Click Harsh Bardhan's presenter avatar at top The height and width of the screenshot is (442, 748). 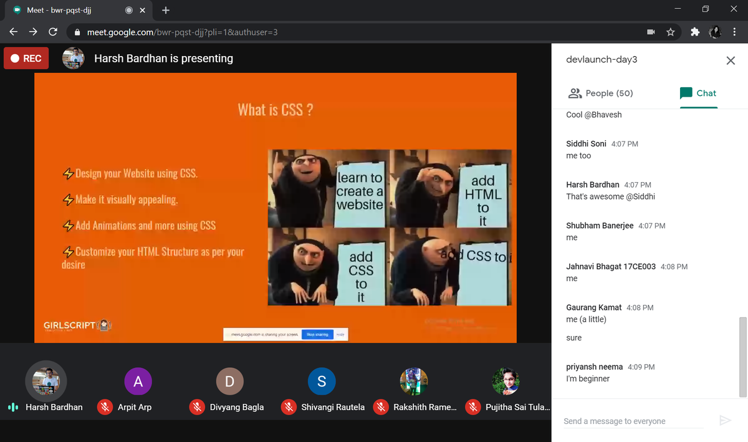pos(73,58)
